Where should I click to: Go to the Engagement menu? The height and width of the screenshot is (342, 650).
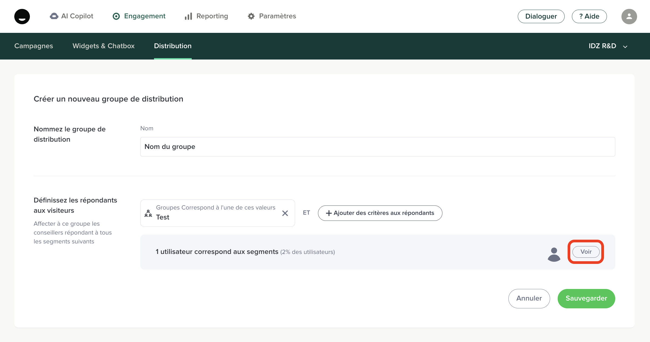click(139, 16)
